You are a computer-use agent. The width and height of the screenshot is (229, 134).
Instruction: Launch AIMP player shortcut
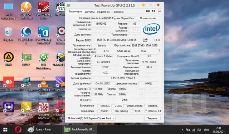[9, 59]
